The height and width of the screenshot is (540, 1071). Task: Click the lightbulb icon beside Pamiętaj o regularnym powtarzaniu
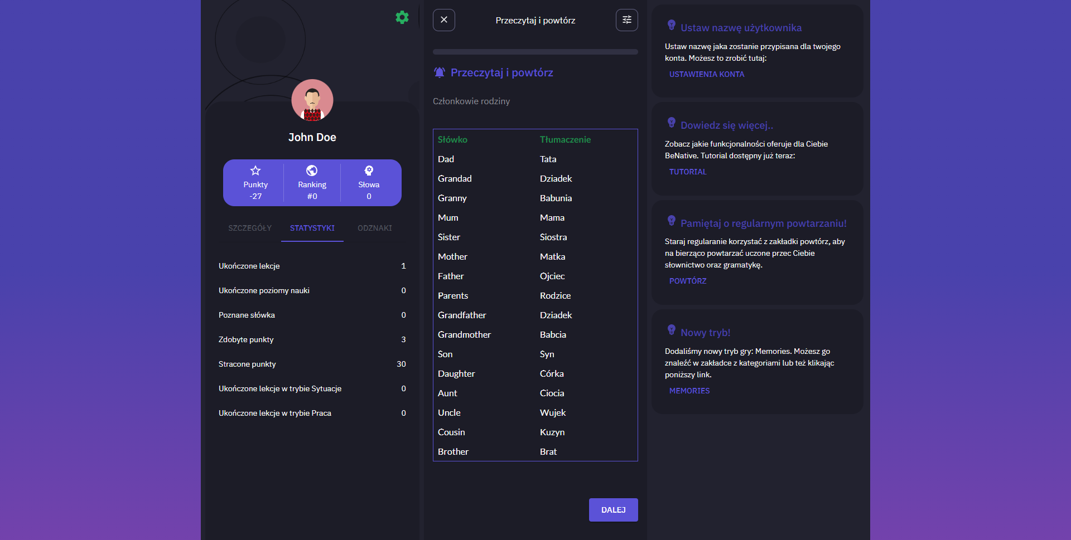click(x=671, y=221)
